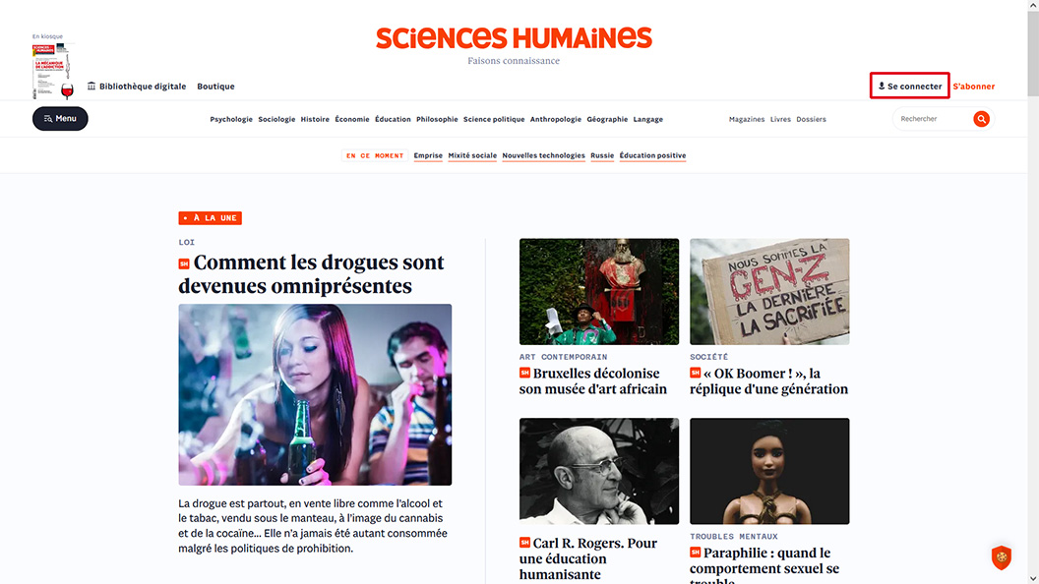
Task: Open Bibliothèque digitale with building icon
Action: tap(137, 87)
